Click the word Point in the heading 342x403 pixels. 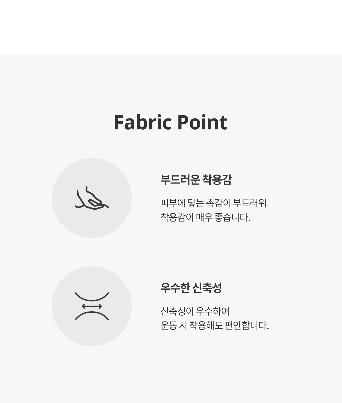(x=202, y=122)
